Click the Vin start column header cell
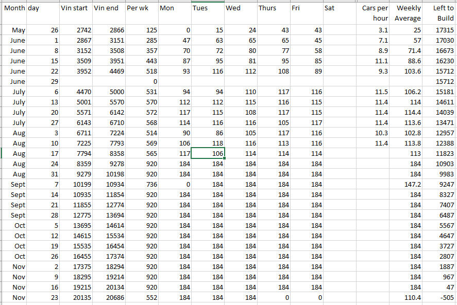 pyautogui.click(x=76, y=8)
